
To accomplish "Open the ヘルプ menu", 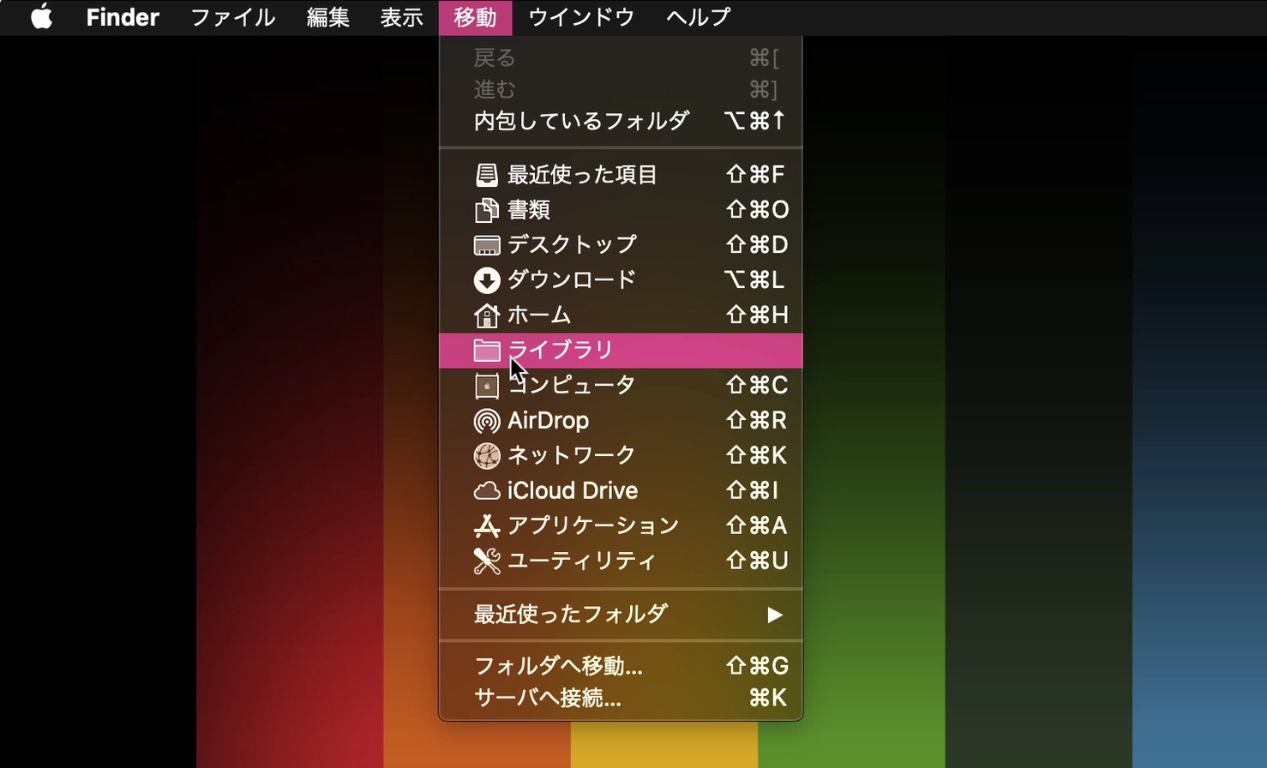I will (x=699, y=17).
